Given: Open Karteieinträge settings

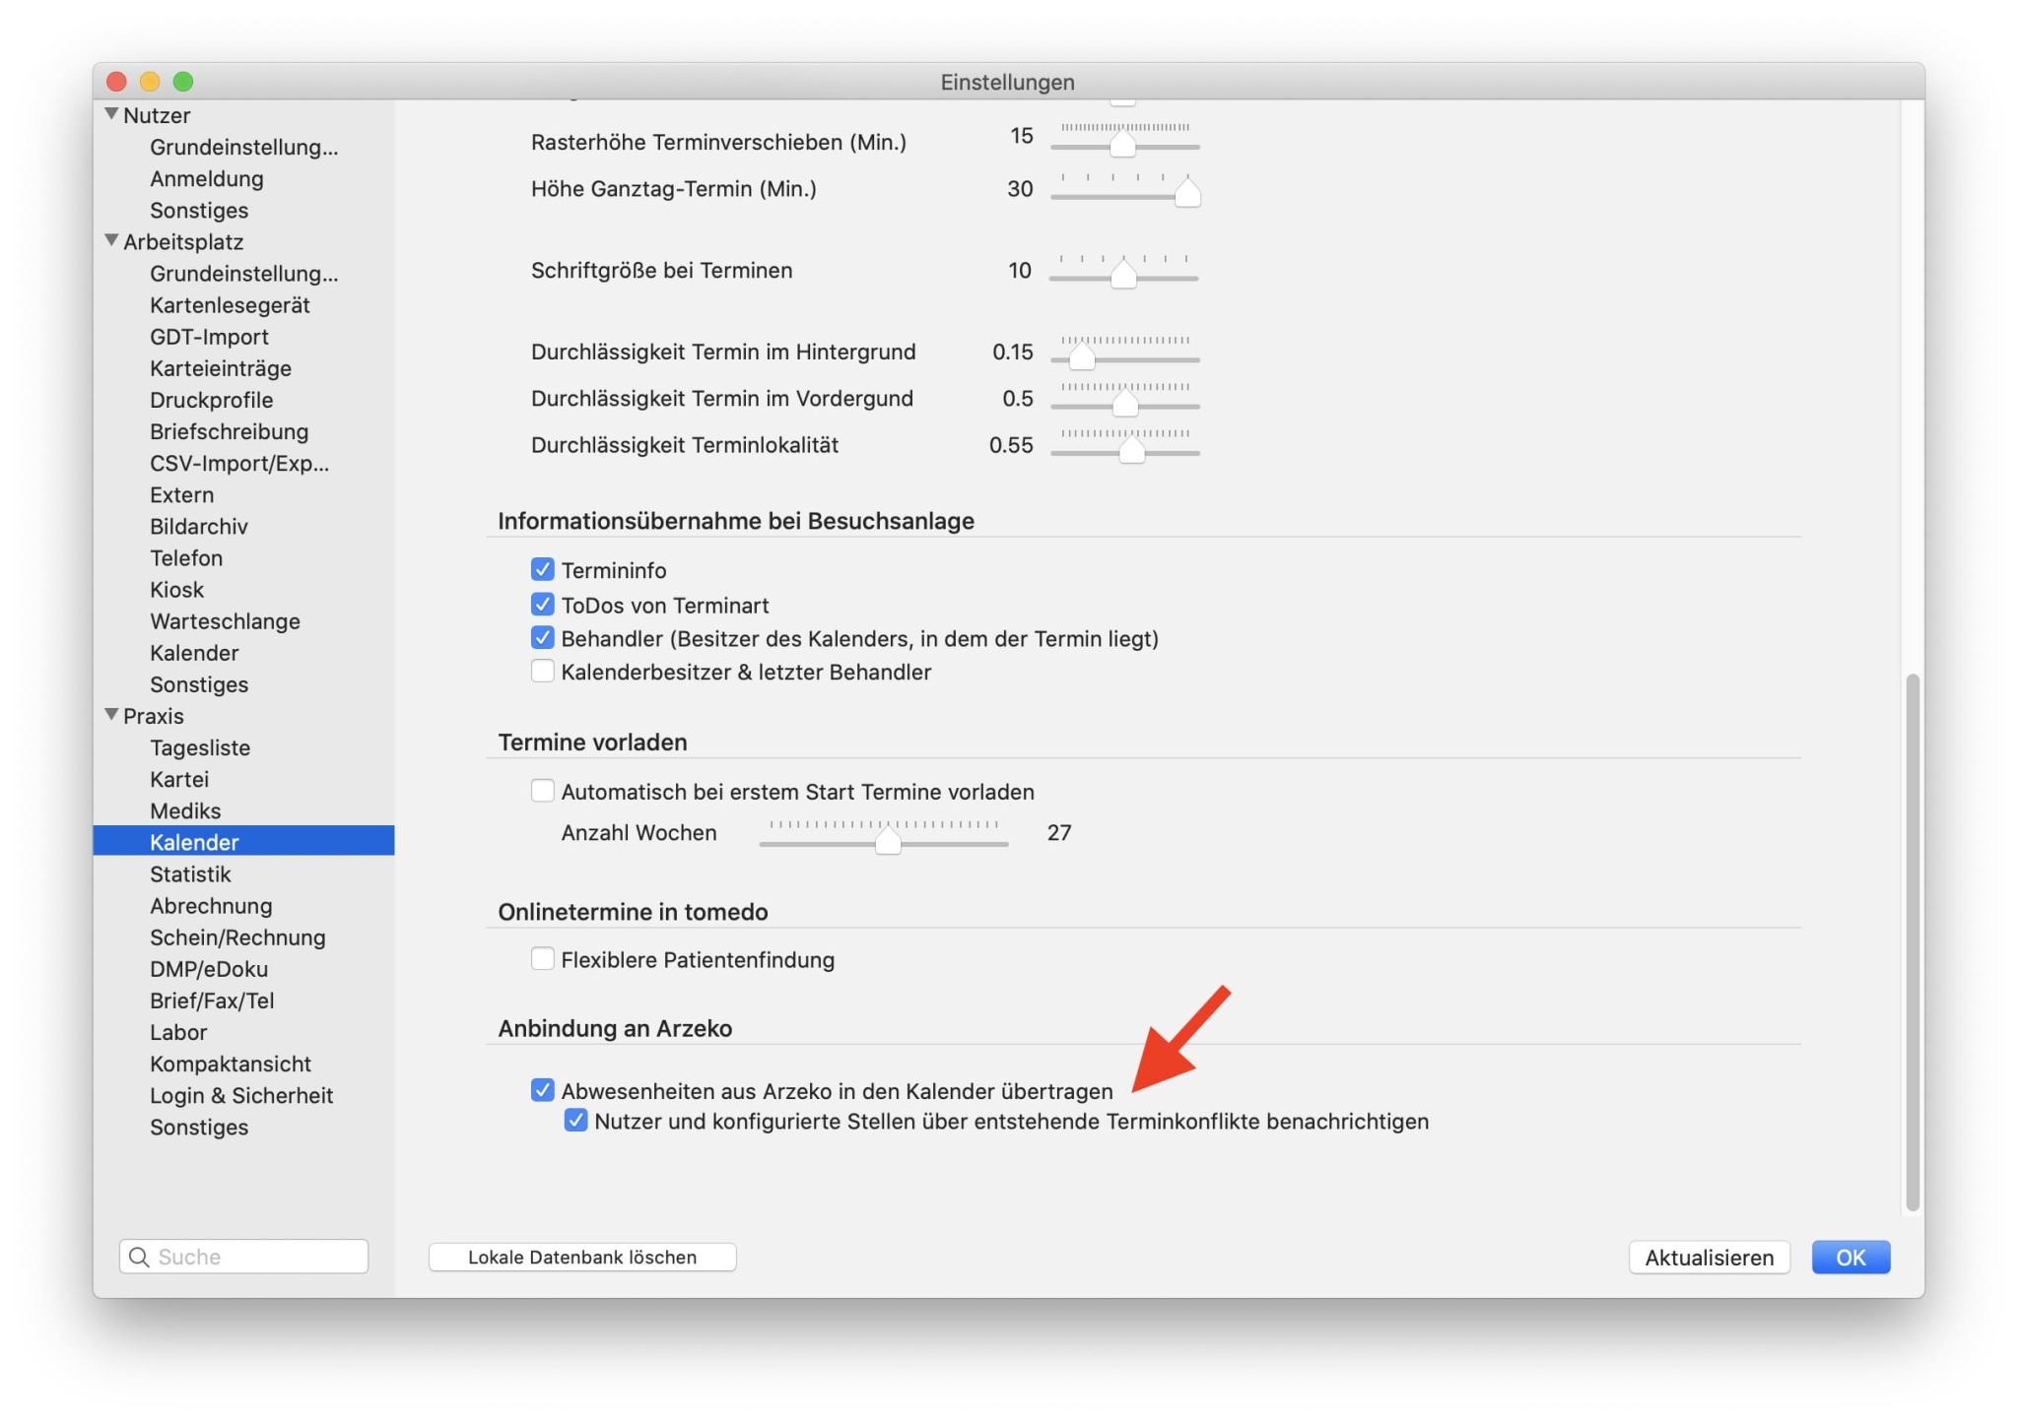Looking at the screenshot, I should click(221, 367).
